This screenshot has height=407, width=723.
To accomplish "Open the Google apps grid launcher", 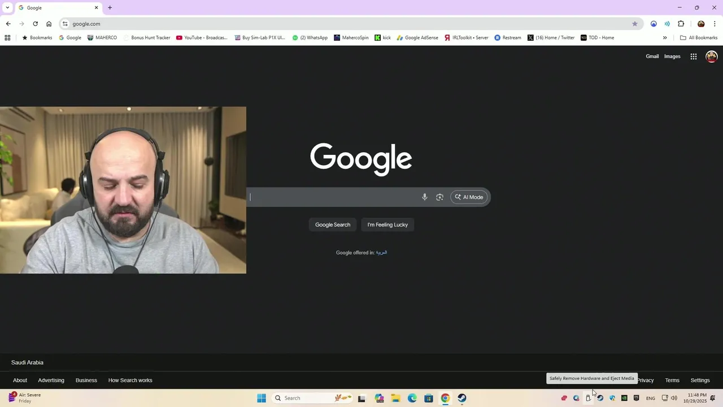I will coord(693,57).
